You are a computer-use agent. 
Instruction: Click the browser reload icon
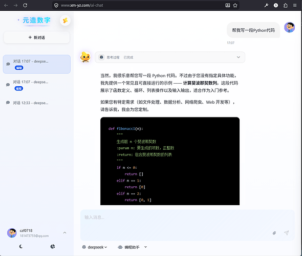(25, 5)
